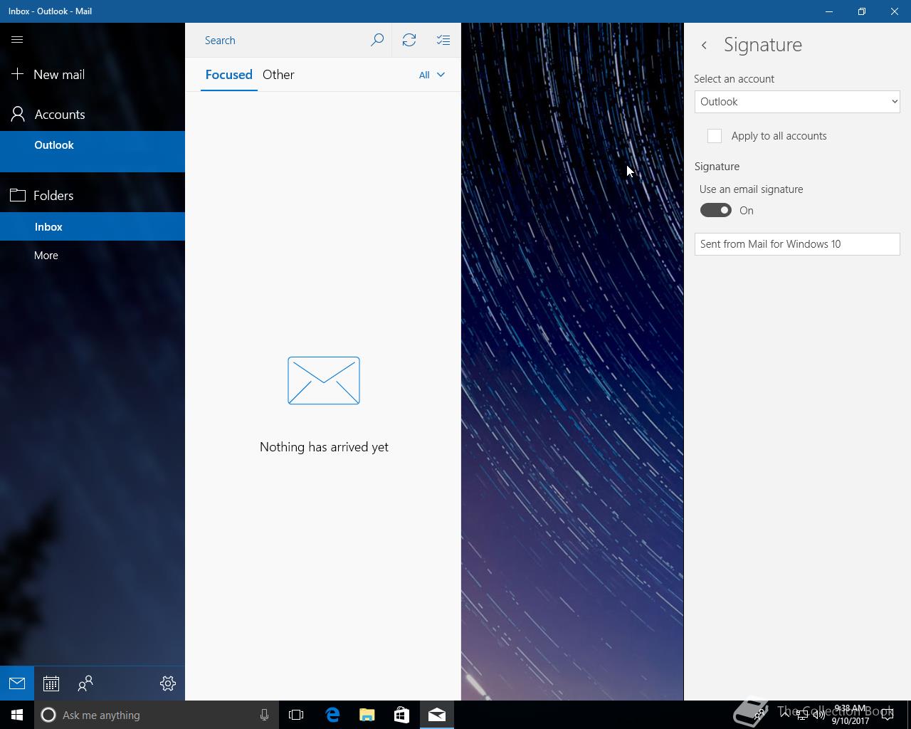Turn off Use an email signature
This screenshot has width=911, height=729.
point(715,210)
